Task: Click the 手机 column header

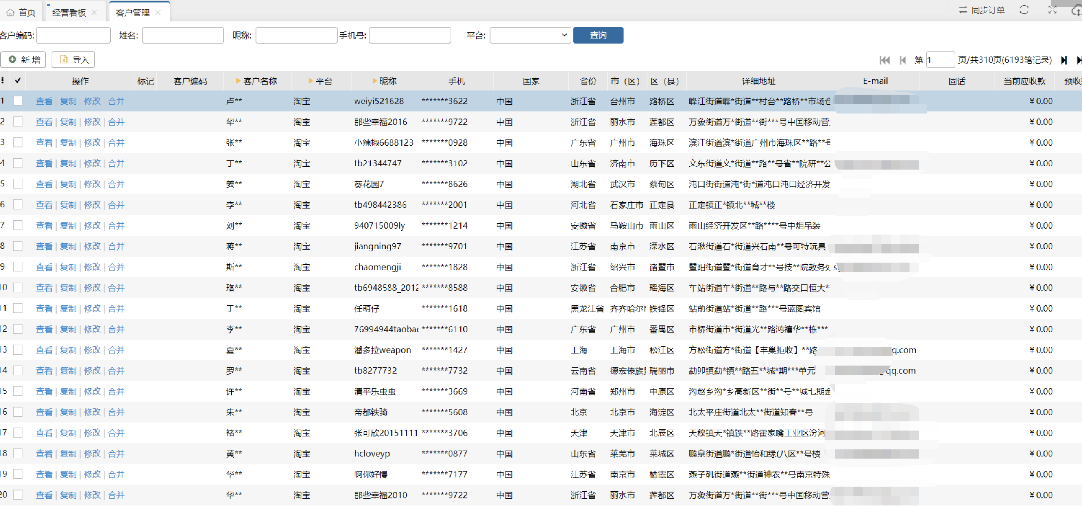Action: 456,81
